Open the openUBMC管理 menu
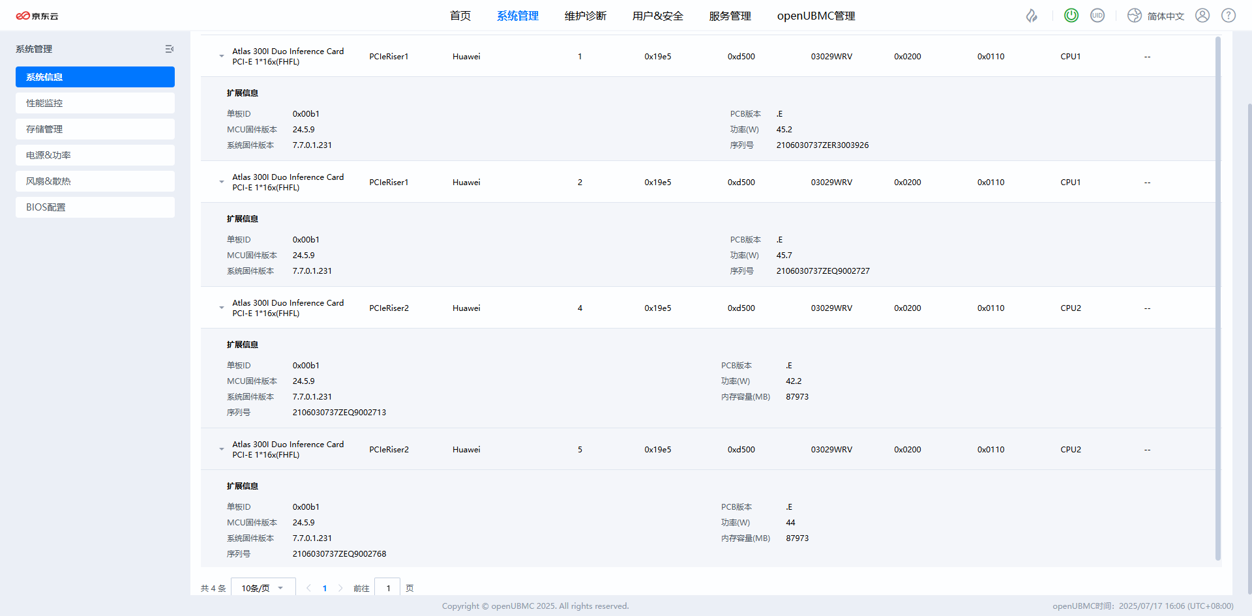This screenshot has width=1252, height=616. 816,16
